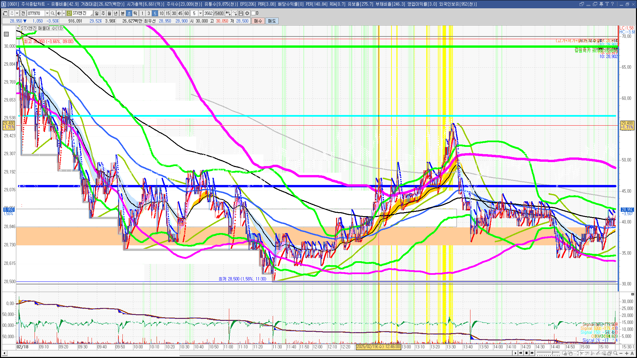The width and height of the screenshot is (637, 358).
Task: Open the stock code 077970 dropdown arrow
Action: [47, 13]
